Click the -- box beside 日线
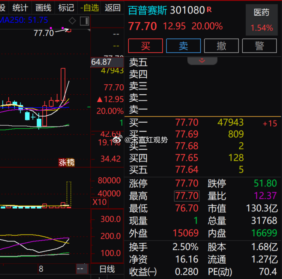This screenshot has height=279, width=282. pyautogui.click(x=82, y=269)
